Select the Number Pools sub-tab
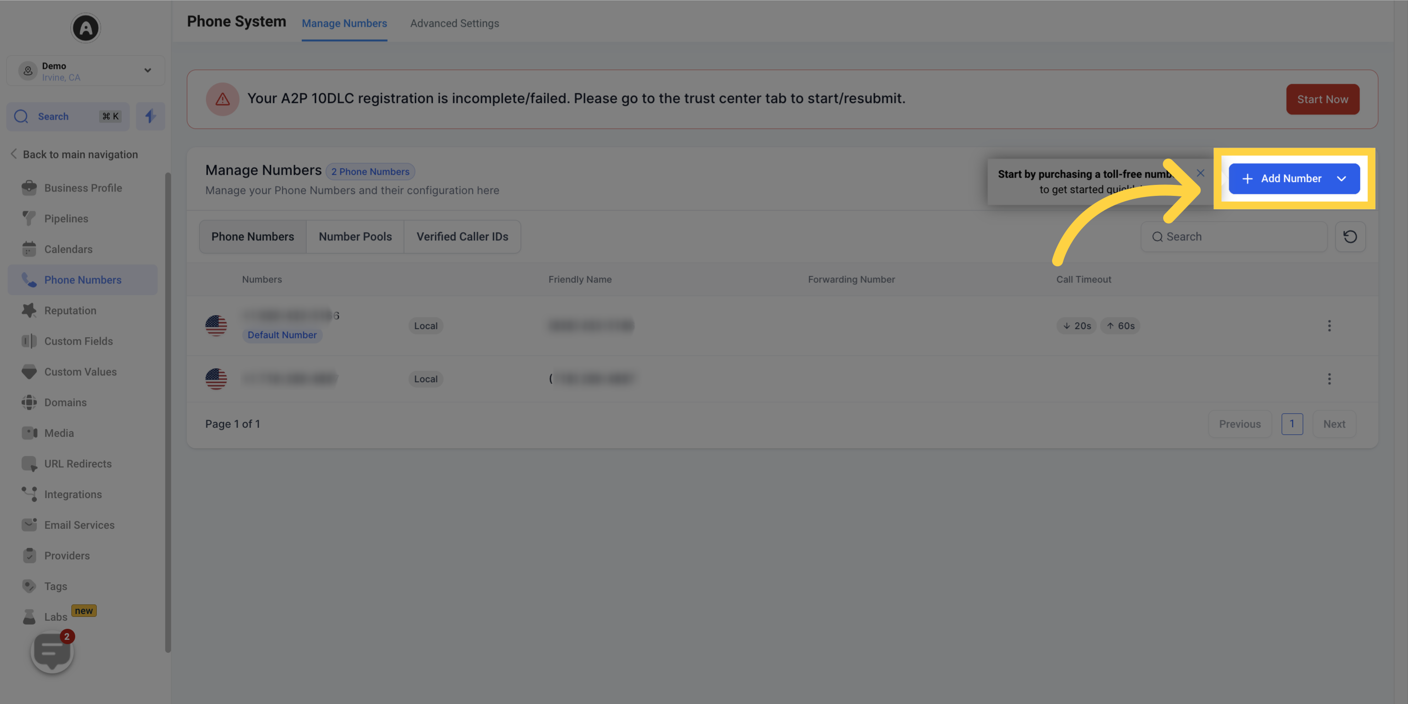Screen dimensions: 1408x704 click(x=355, y=237)
